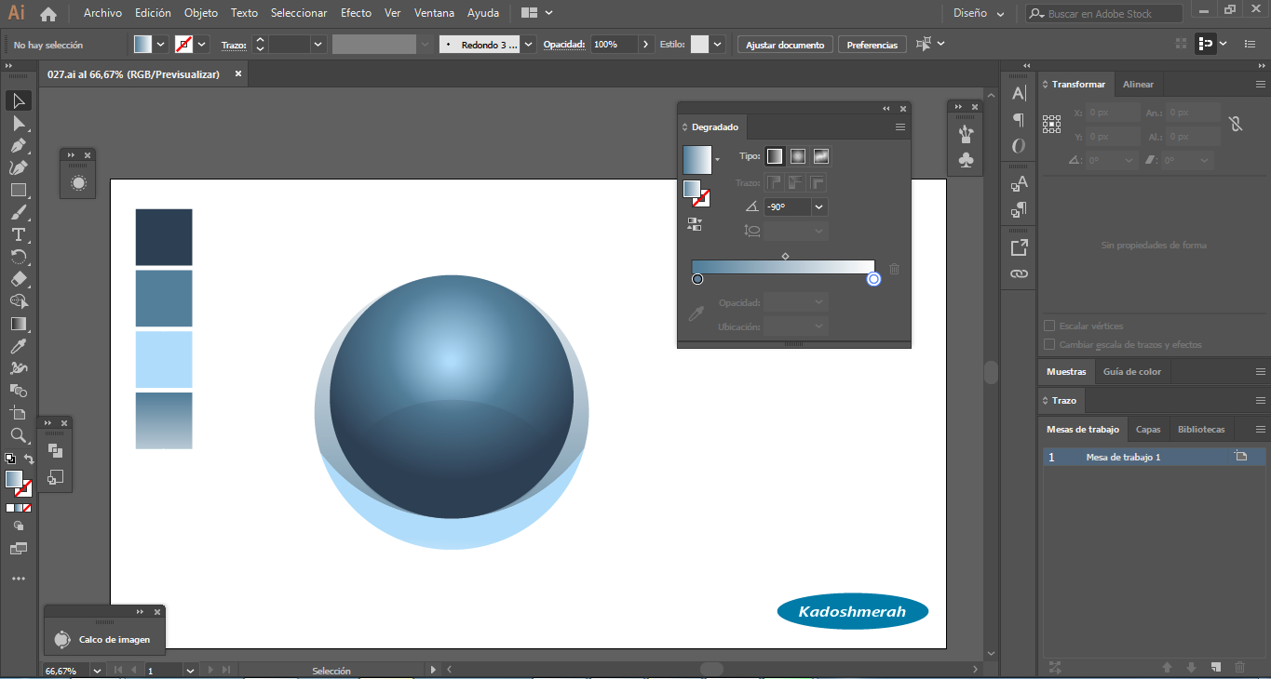Viewport: 1271px width, 679px height.
Task: Open the gradient angle dropdown
Action: (819, 207)
